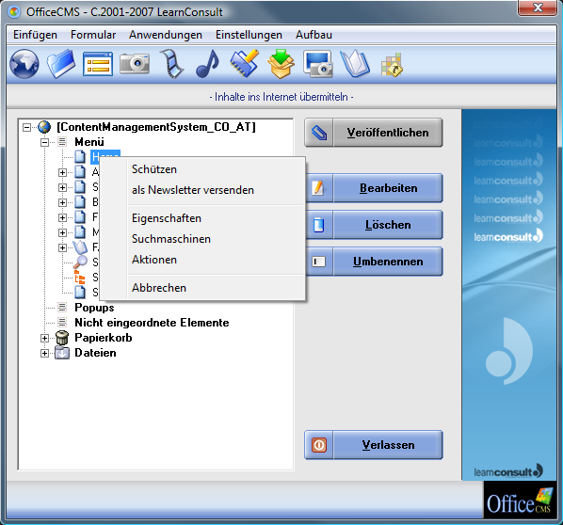Click the form list toolbar icon
This screenshot has height=525, width=563.
(x=98, y=64)
